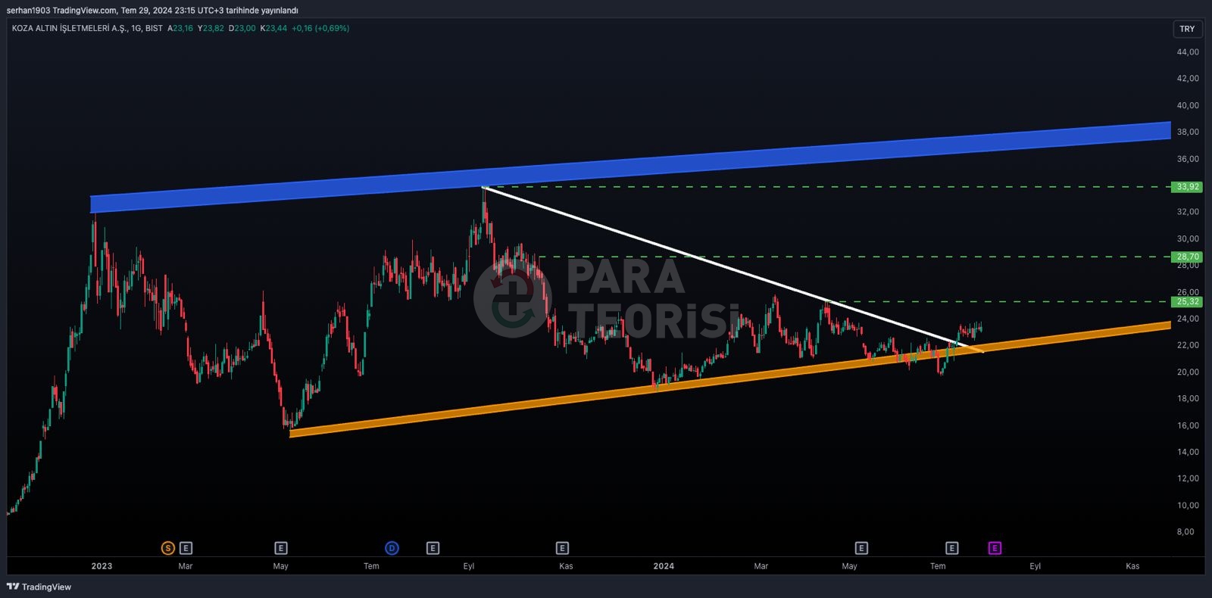The width and height of the screenshot is (1212, 598).
Task: Click the 42,00 price axis label
Action: pos(1188,79)
